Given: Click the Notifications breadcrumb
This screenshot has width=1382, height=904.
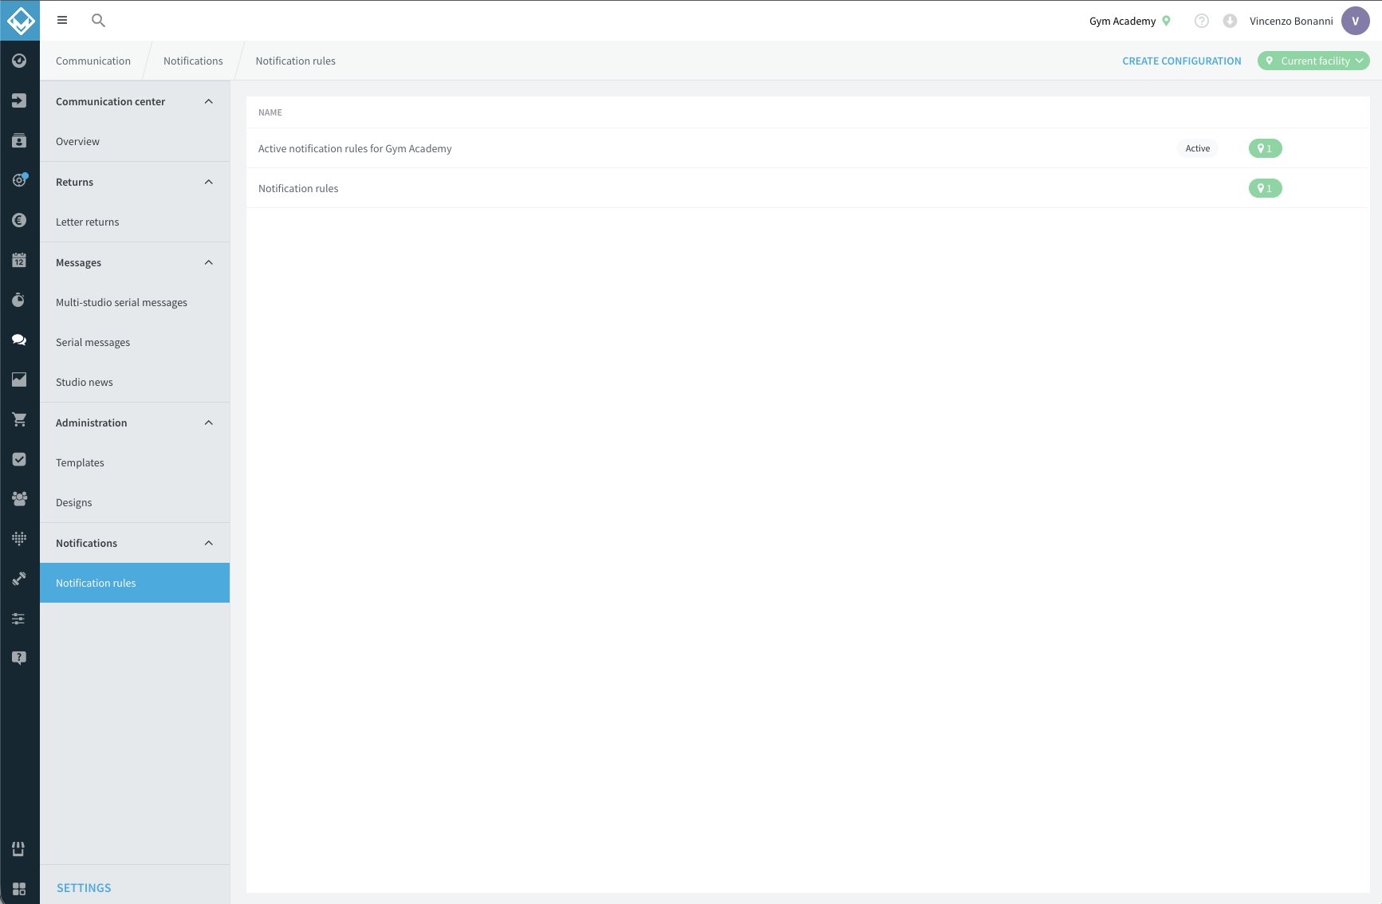Looking at the screenshot, I should coord(193,61).
